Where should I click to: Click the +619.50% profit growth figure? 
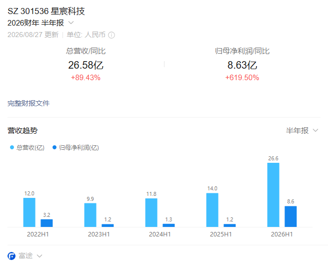tap(242, 78)
